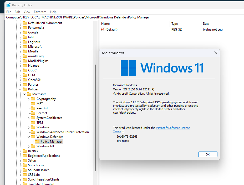
Task: Collapse the Windows Defender key
Action: [x=29, y=137]
